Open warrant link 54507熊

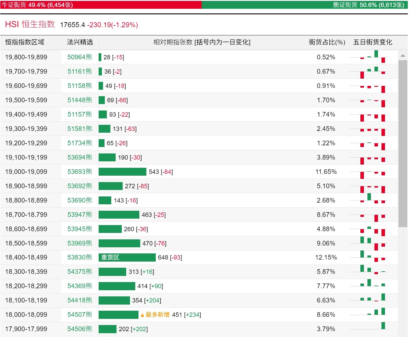pyautogui.click(x=80, y=315)
